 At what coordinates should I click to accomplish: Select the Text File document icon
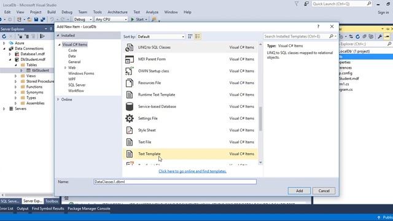130,142
